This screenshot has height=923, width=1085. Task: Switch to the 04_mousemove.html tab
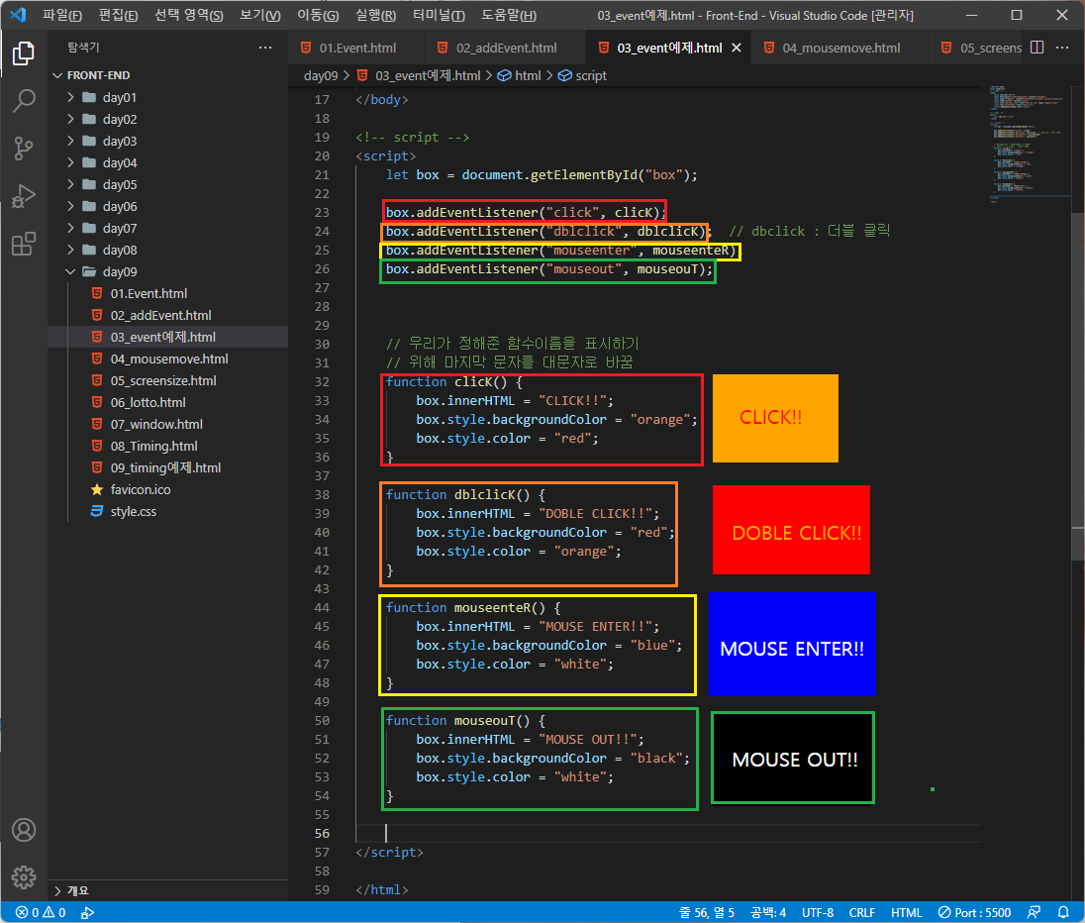coord(840,48)
